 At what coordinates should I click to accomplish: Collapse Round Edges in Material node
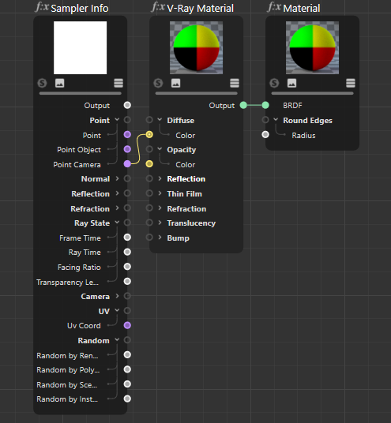click(x=276, y=119)
